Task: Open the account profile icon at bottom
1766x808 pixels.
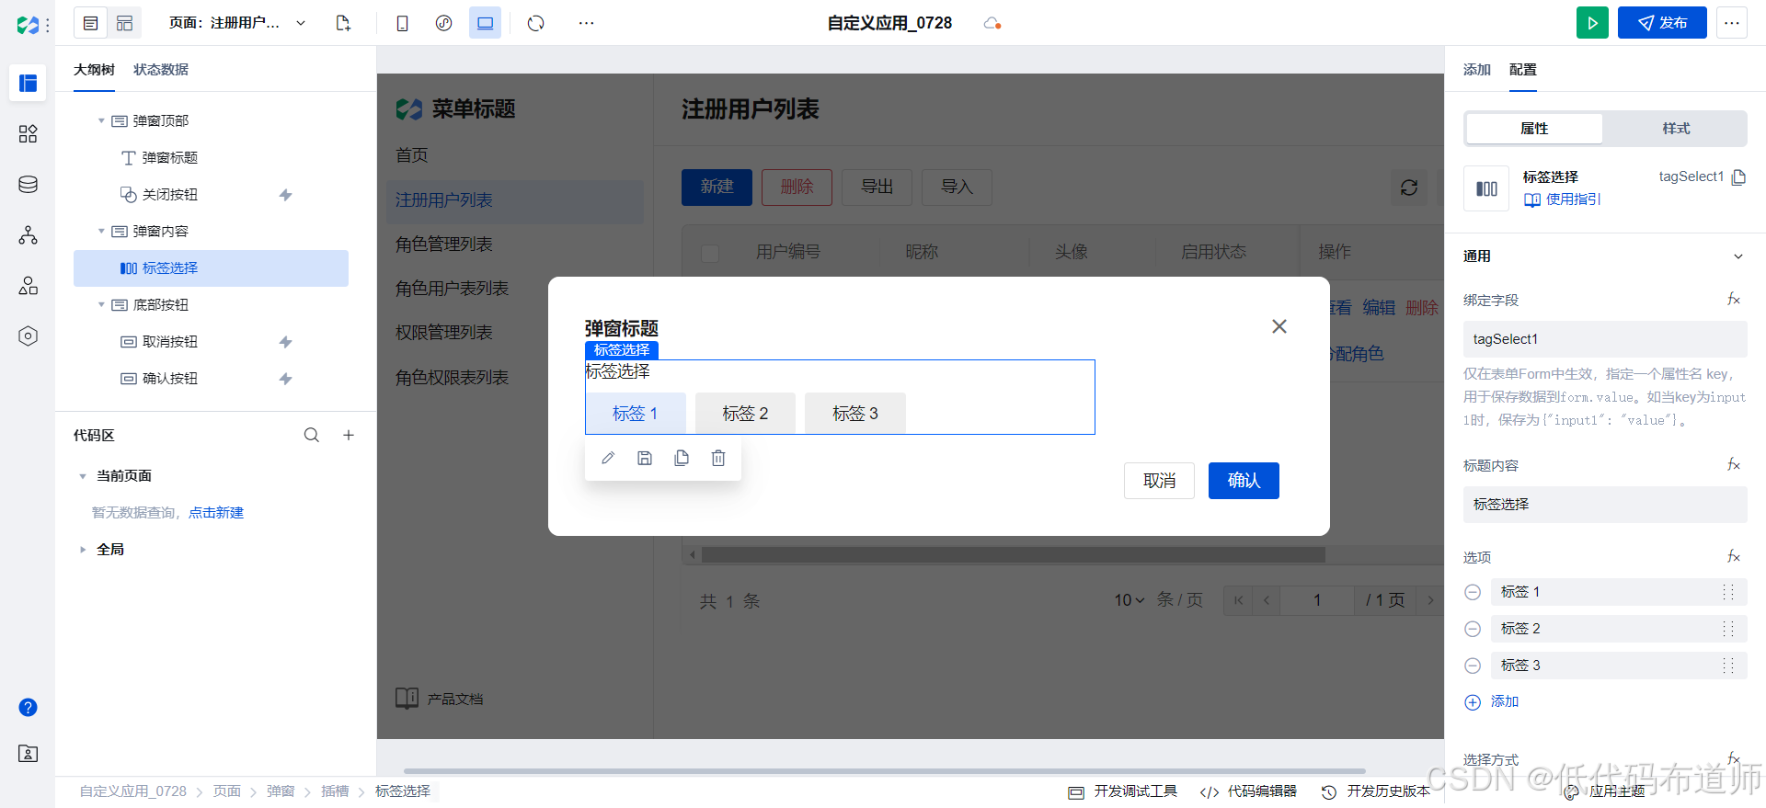Action: pyautogui.click(x=28, y=754)
